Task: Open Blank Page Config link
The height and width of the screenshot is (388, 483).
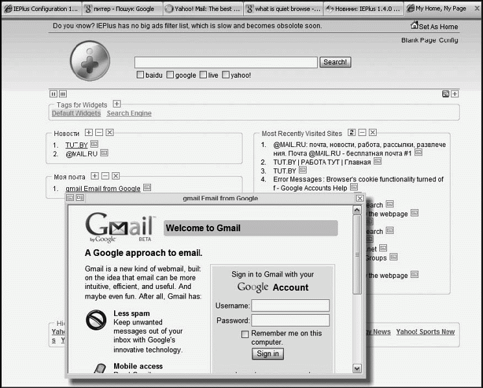Action: (x=429, y=40)
